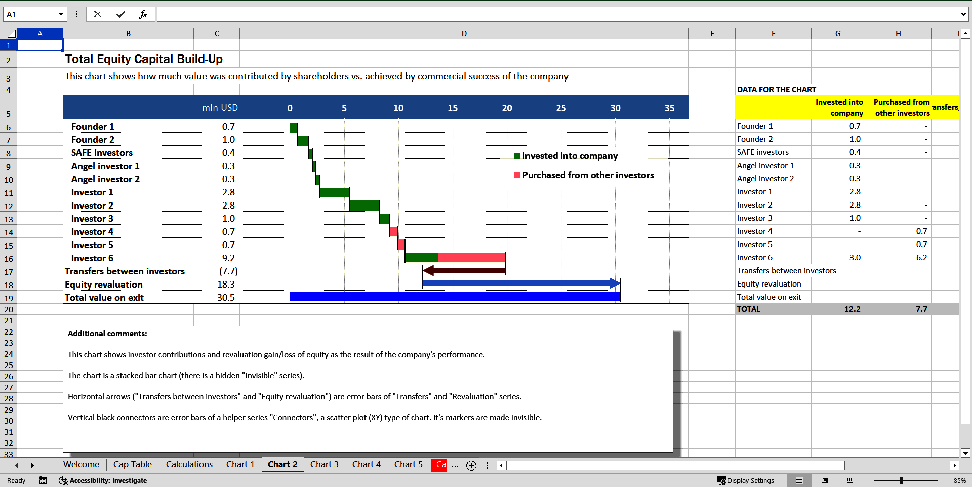The width and height of the screenshot is (972, 487).
Task: Select column D header
Action: point(464,34)
